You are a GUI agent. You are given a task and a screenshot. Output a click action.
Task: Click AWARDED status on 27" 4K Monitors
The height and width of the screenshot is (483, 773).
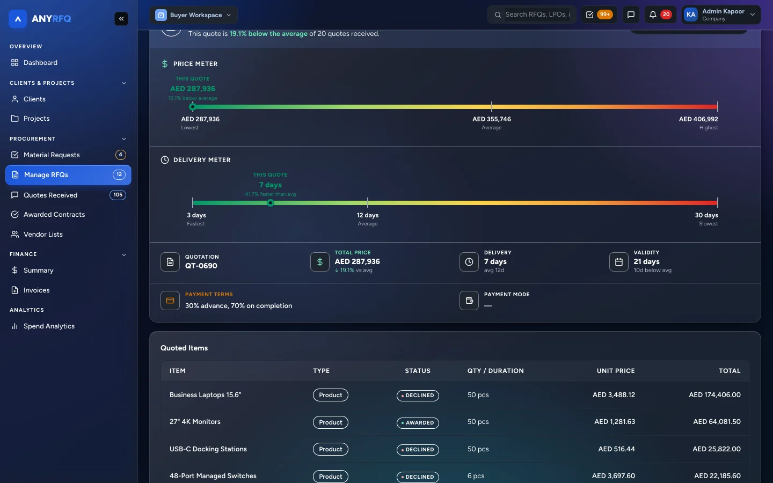[x=418, y=423]
